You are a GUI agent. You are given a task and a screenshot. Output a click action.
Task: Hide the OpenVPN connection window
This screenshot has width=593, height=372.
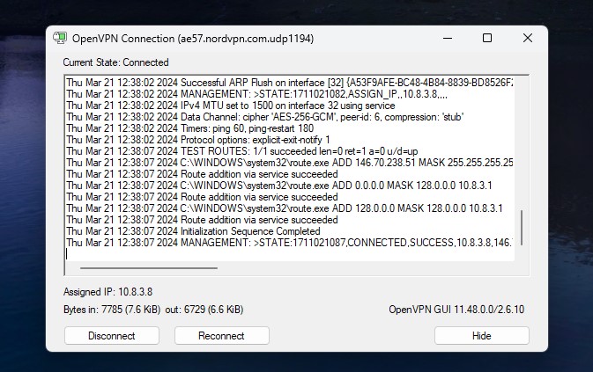click(x=481, y=335)
